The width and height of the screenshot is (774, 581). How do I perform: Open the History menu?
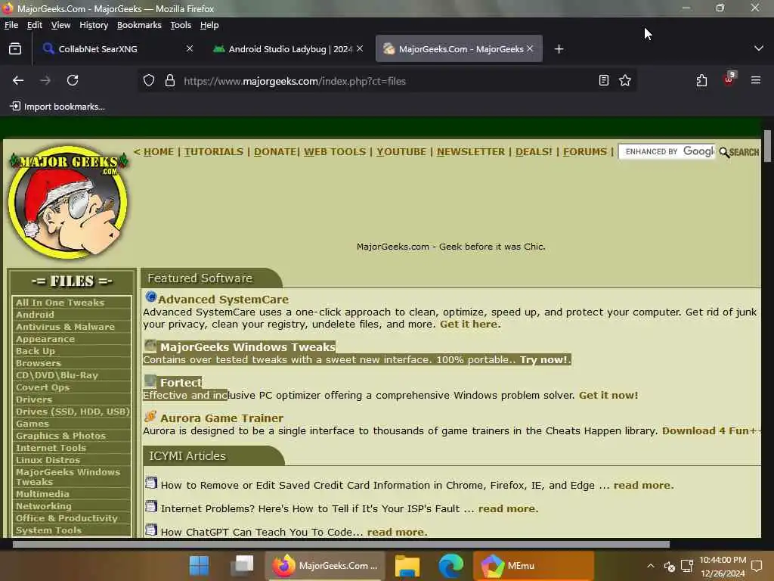(94, 25)
